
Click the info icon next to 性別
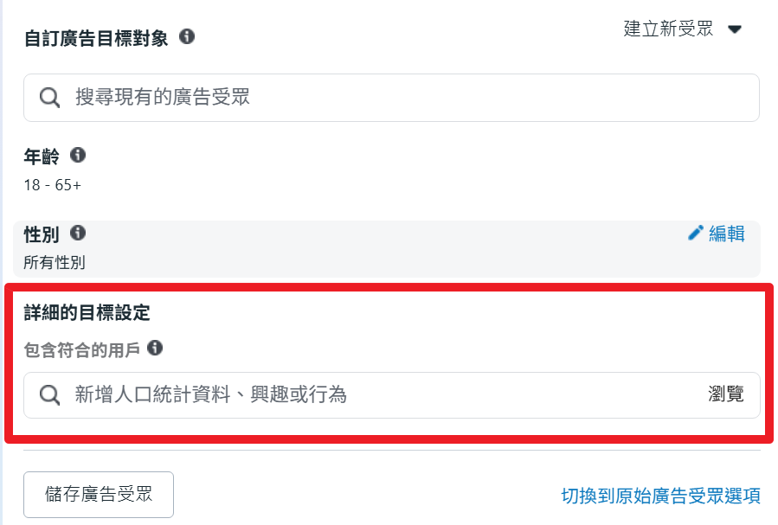78,233
